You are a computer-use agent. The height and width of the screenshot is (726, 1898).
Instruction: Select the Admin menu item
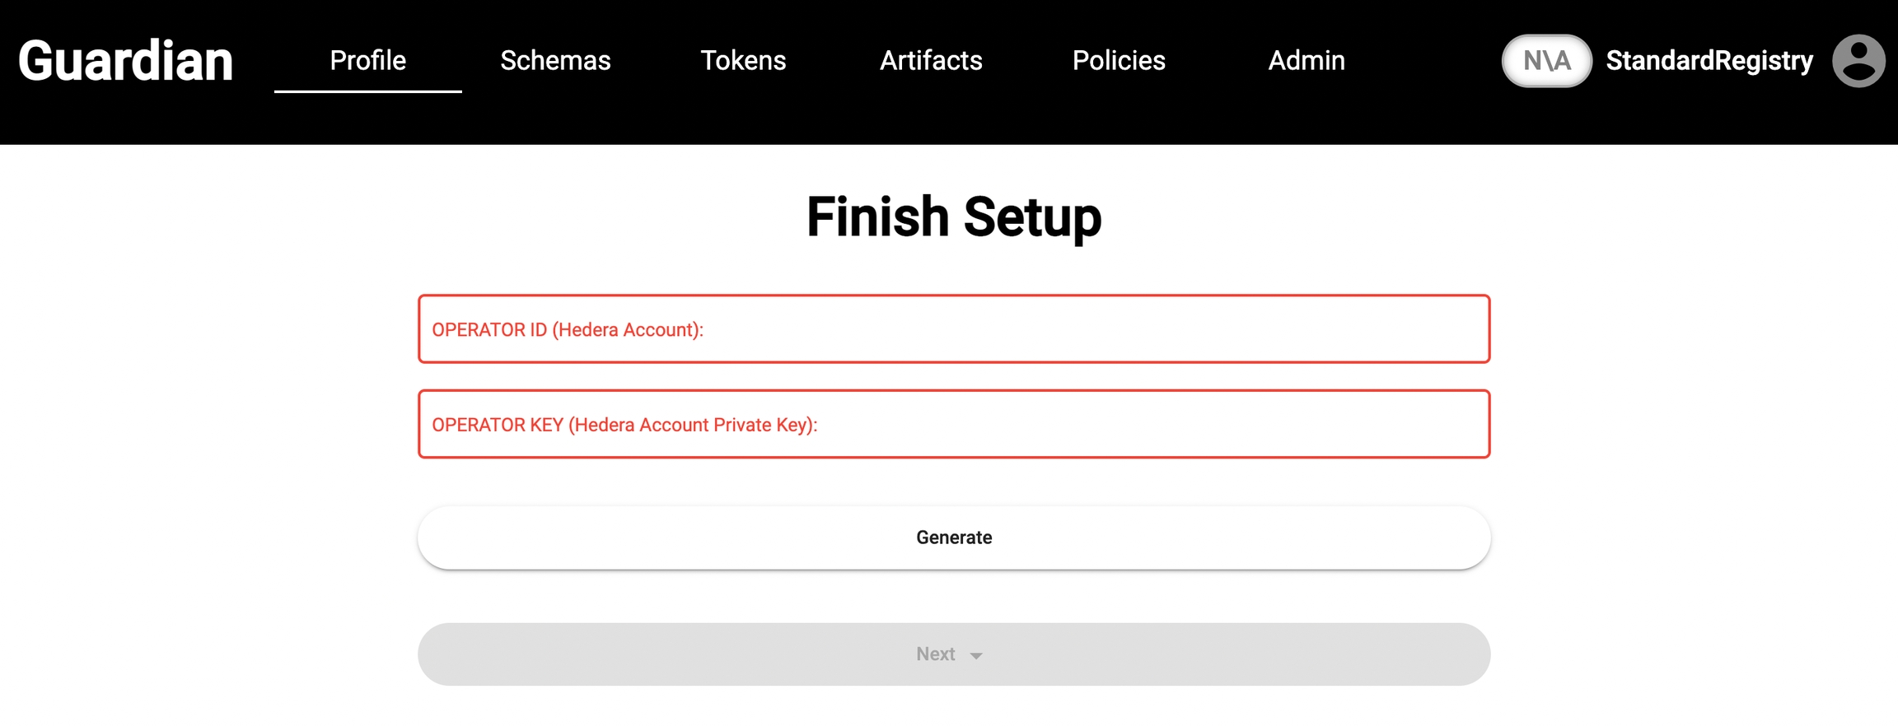(x=1307, y=61)
